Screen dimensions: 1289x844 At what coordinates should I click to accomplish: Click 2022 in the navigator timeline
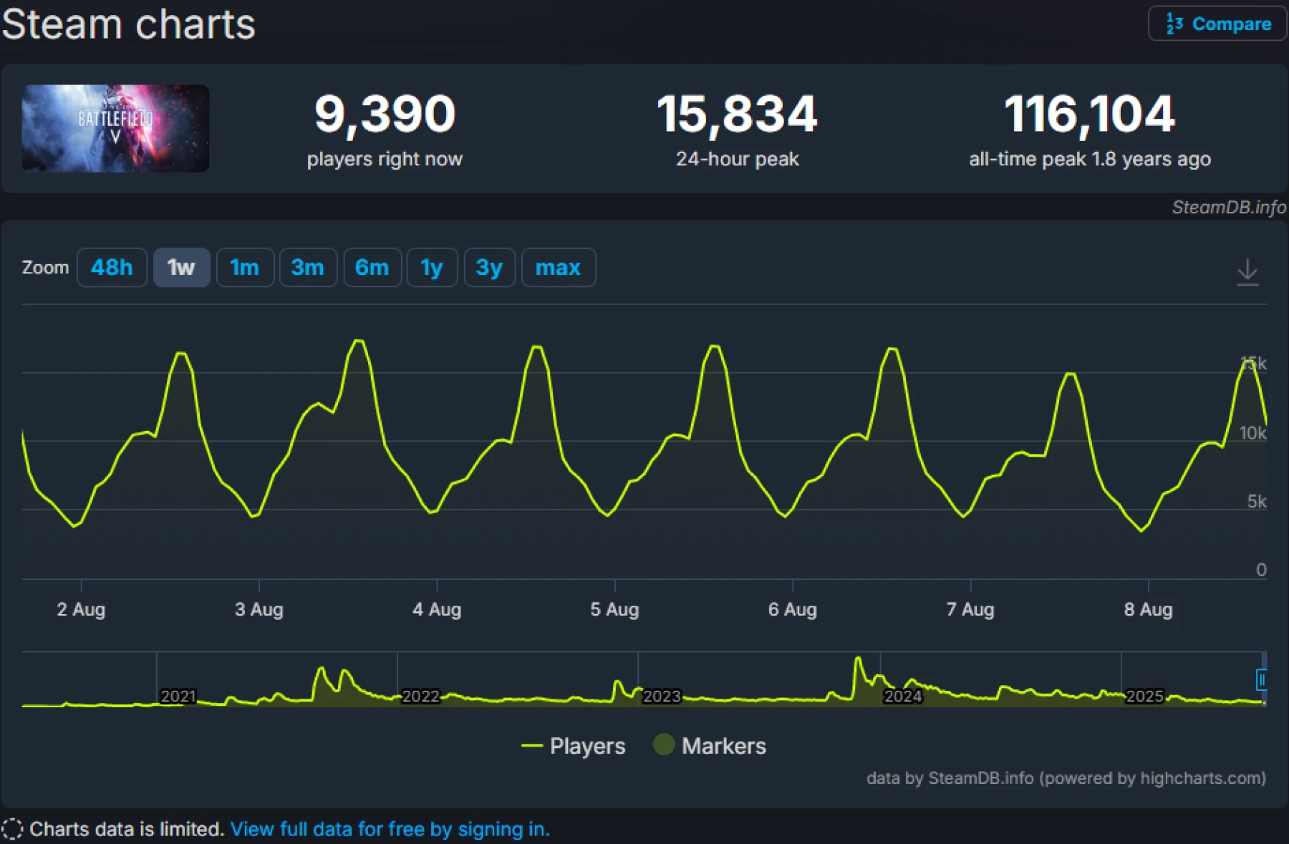coord(420,696)
